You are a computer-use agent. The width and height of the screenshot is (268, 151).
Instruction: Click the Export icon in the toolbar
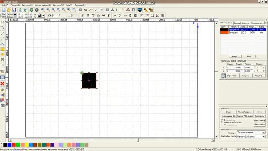[25, 10]
